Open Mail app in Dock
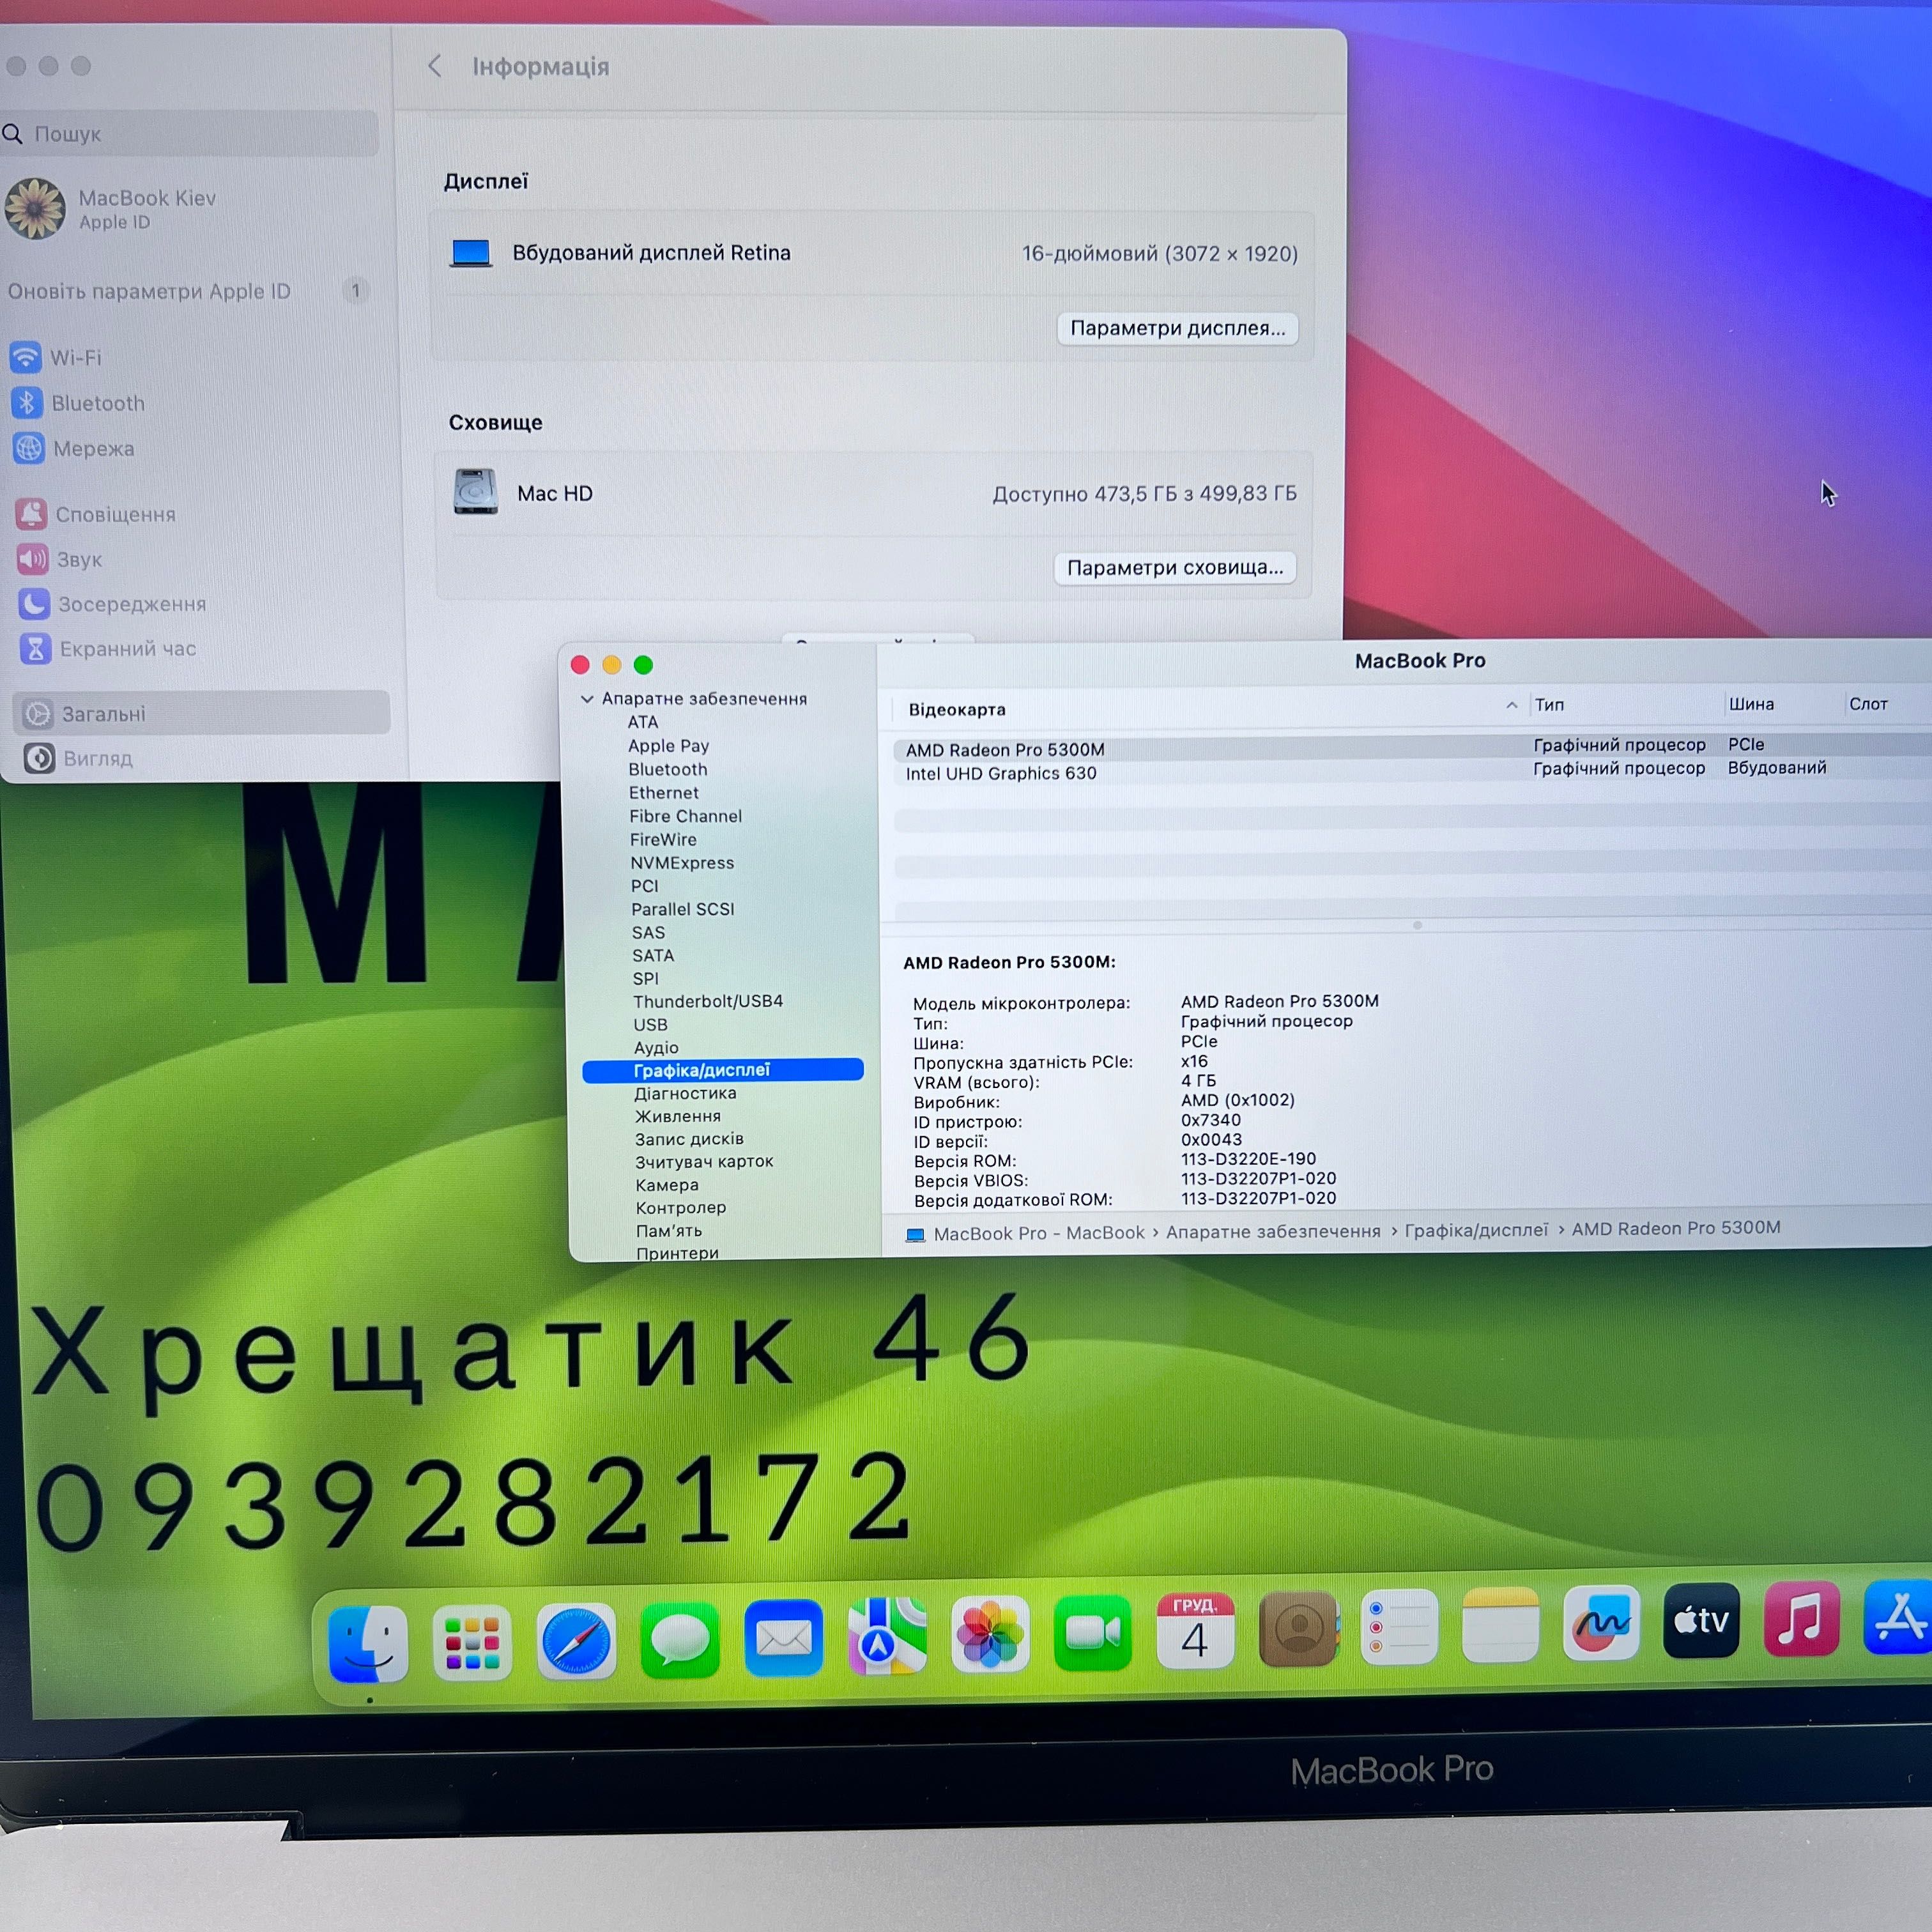This screenshot has height=1932, width=1932. coord(784,1638)
